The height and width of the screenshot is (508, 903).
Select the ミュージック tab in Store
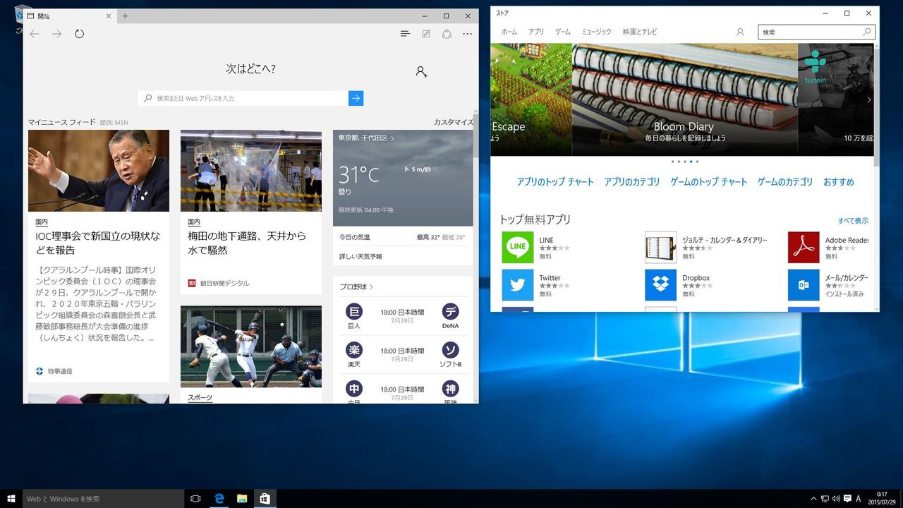(x=597, y=32)
